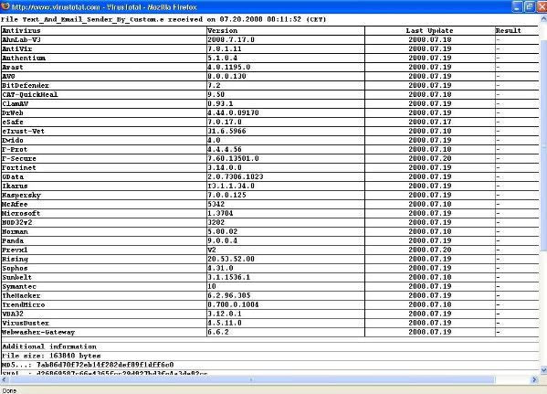Click DrWeb version 4.44.0.09170

pos(233,112)
